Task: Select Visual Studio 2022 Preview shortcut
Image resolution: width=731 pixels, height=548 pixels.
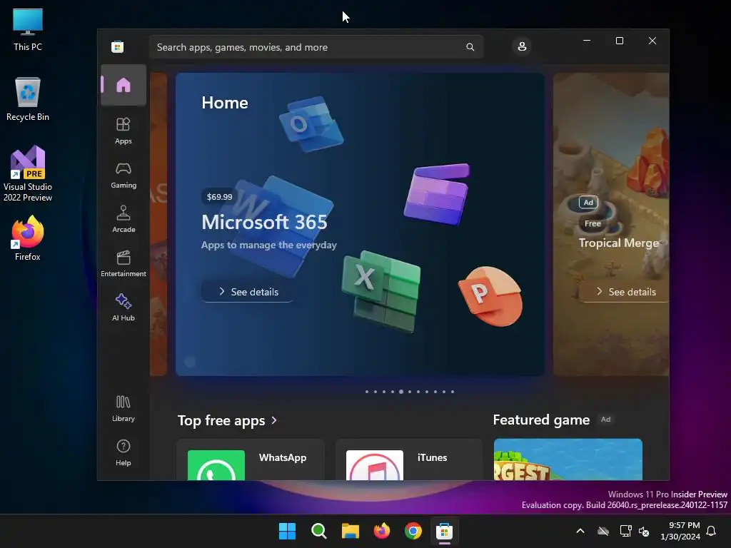Action: pos(28,174)
